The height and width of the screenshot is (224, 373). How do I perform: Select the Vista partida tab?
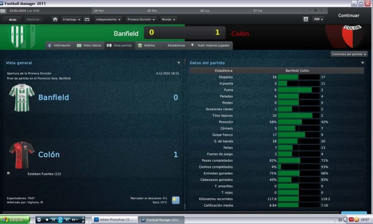pyautogui.click(x=120, y=46)
